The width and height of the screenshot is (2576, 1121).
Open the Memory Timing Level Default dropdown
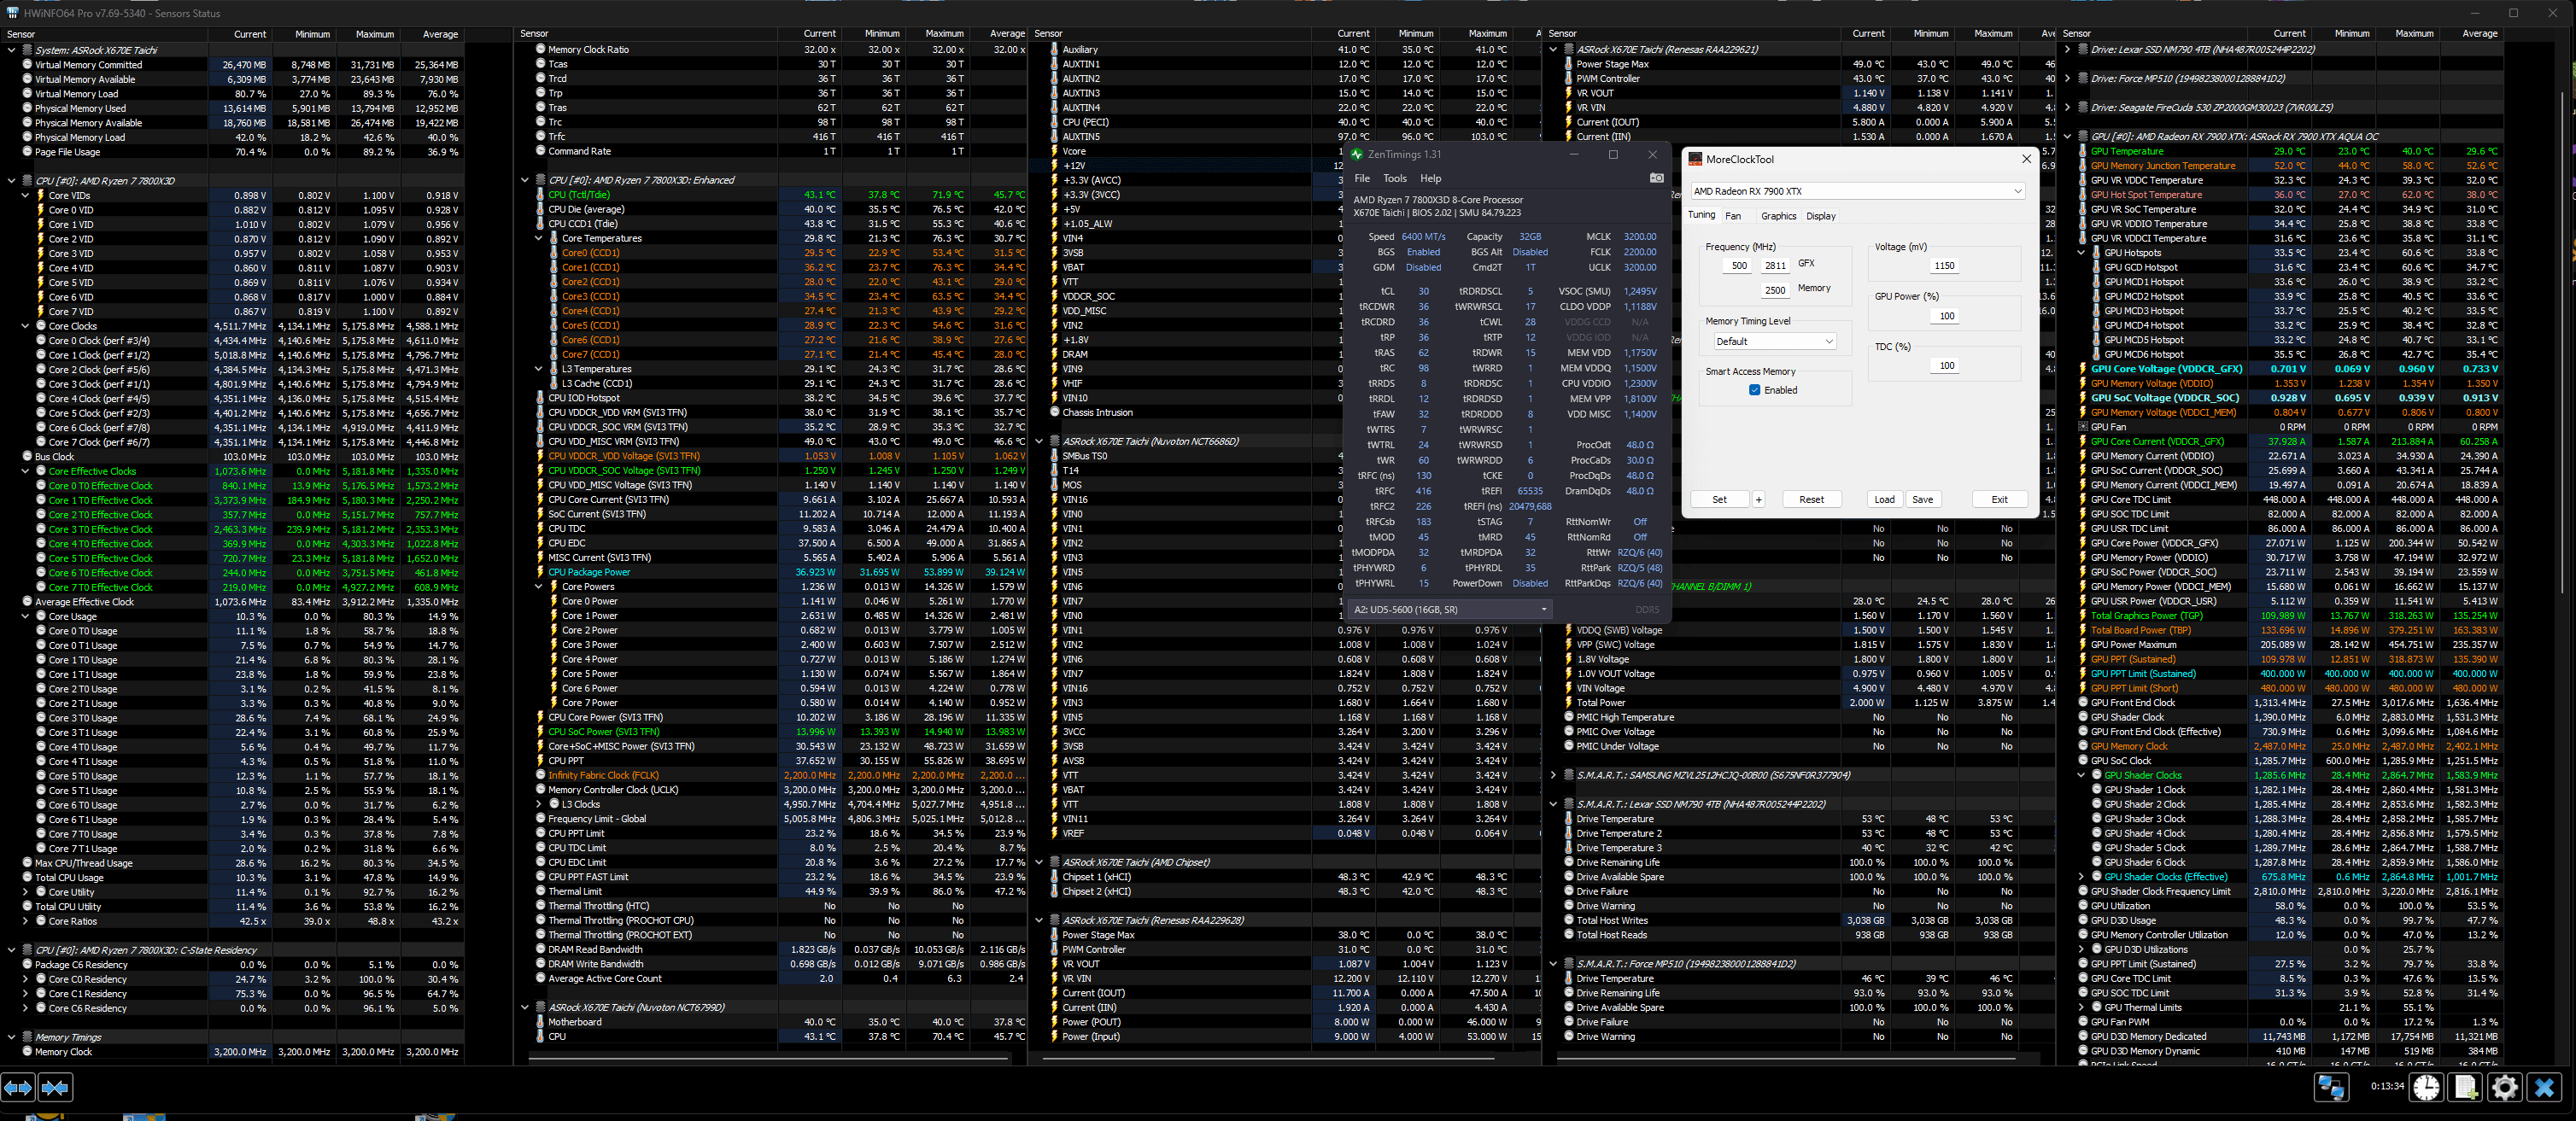[1774, 341]
